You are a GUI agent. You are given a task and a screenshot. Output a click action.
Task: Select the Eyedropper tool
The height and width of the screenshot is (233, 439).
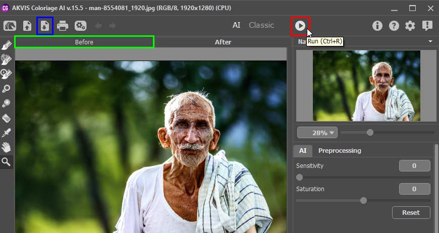pos(7,133)
